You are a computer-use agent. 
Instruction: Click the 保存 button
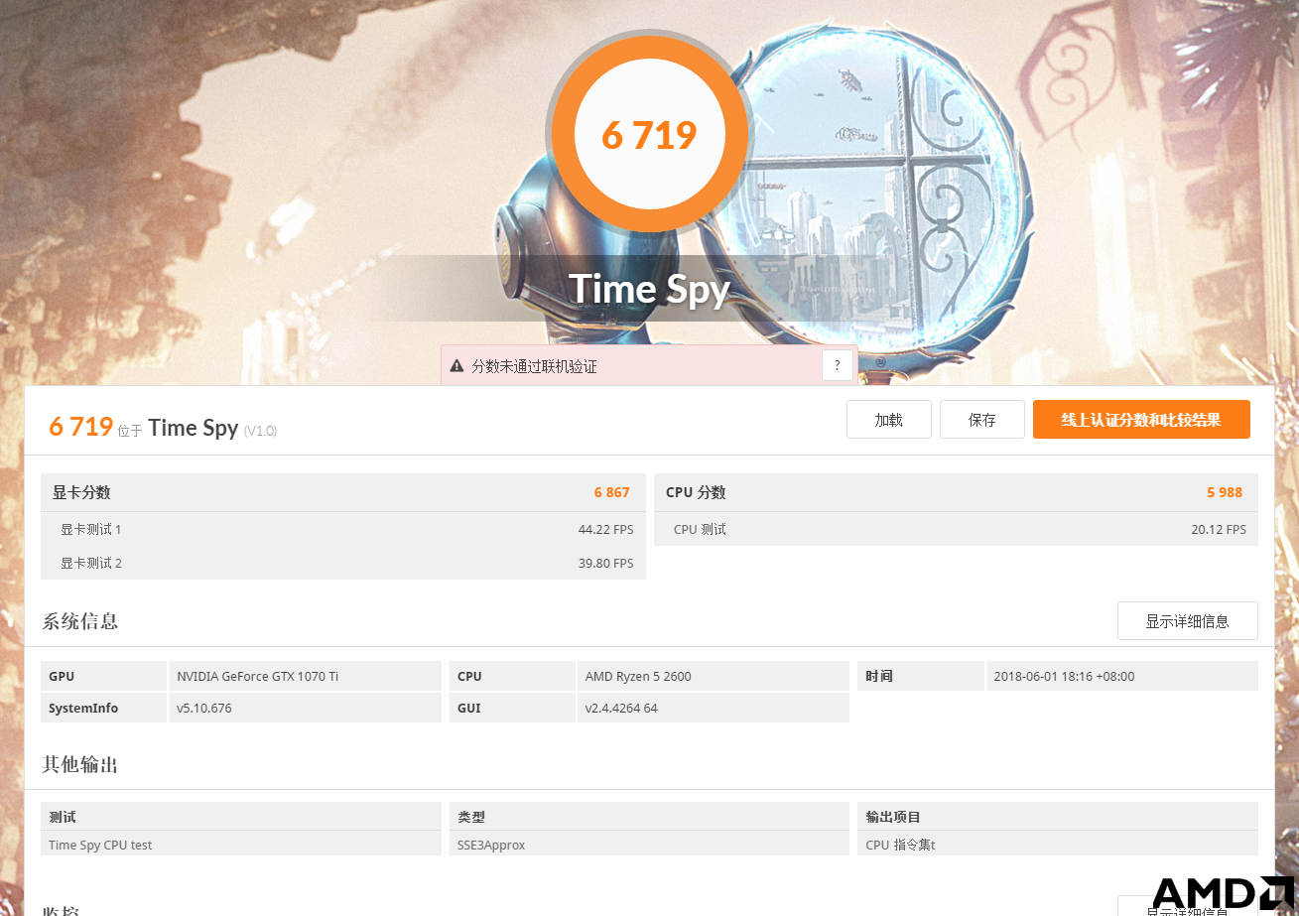point(981,420)
